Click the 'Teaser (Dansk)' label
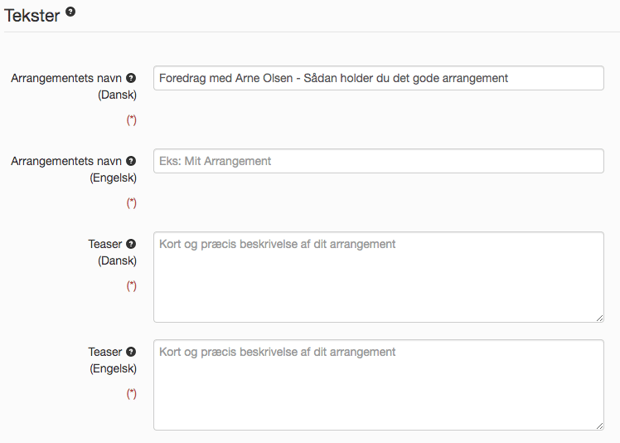 (x=112, y=252)
